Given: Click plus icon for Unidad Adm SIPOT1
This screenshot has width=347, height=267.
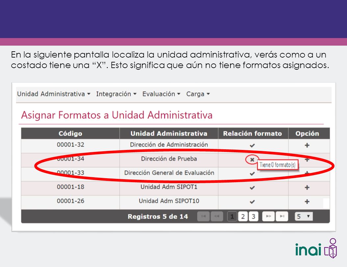Looking at the screenshot, I should [307, 187].
